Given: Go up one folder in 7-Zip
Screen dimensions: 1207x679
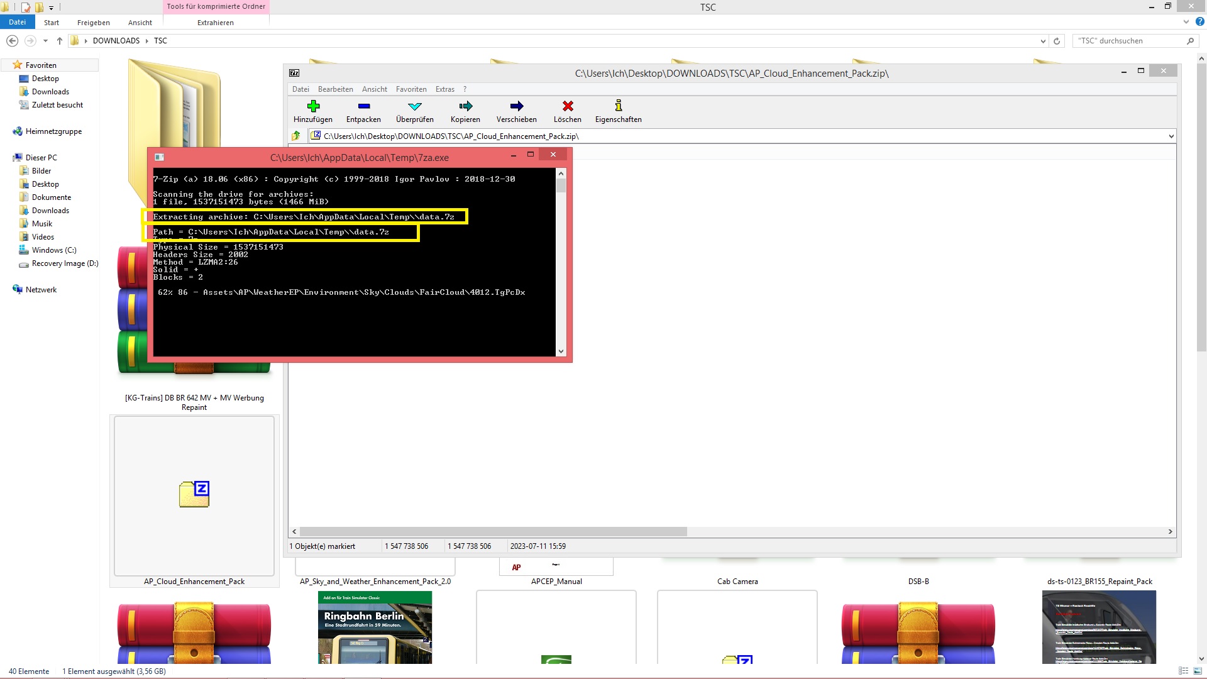Looking at the screenshot, I should point(296,136).
